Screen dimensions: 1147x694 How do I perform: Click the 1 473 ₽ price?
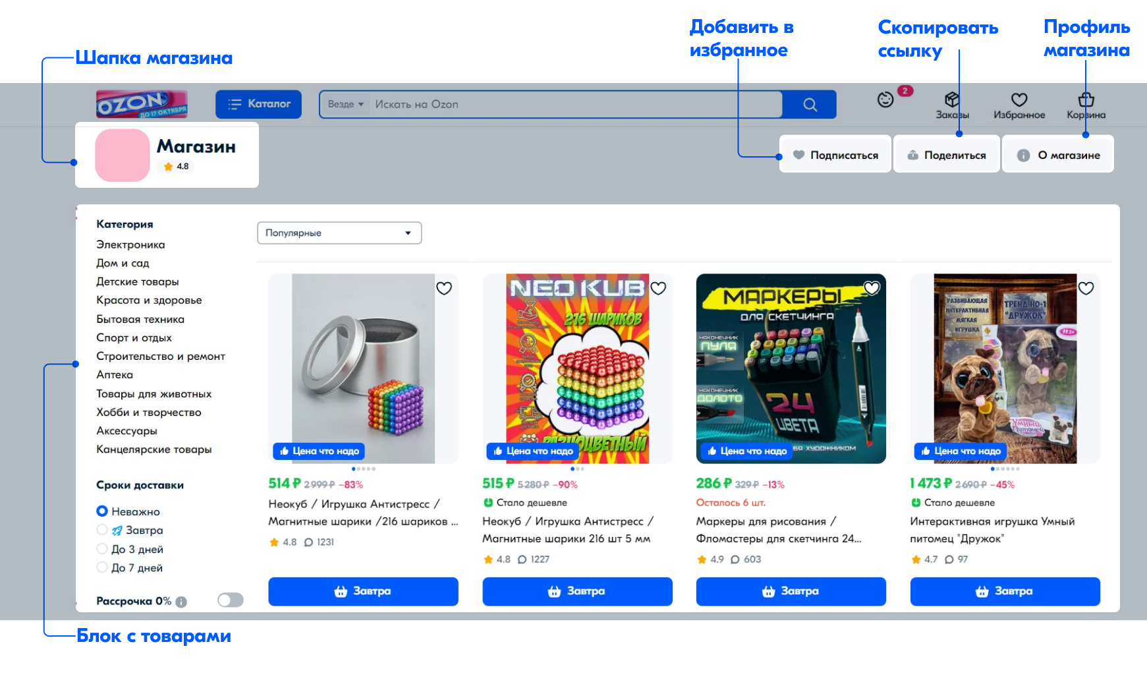[930, 483]
